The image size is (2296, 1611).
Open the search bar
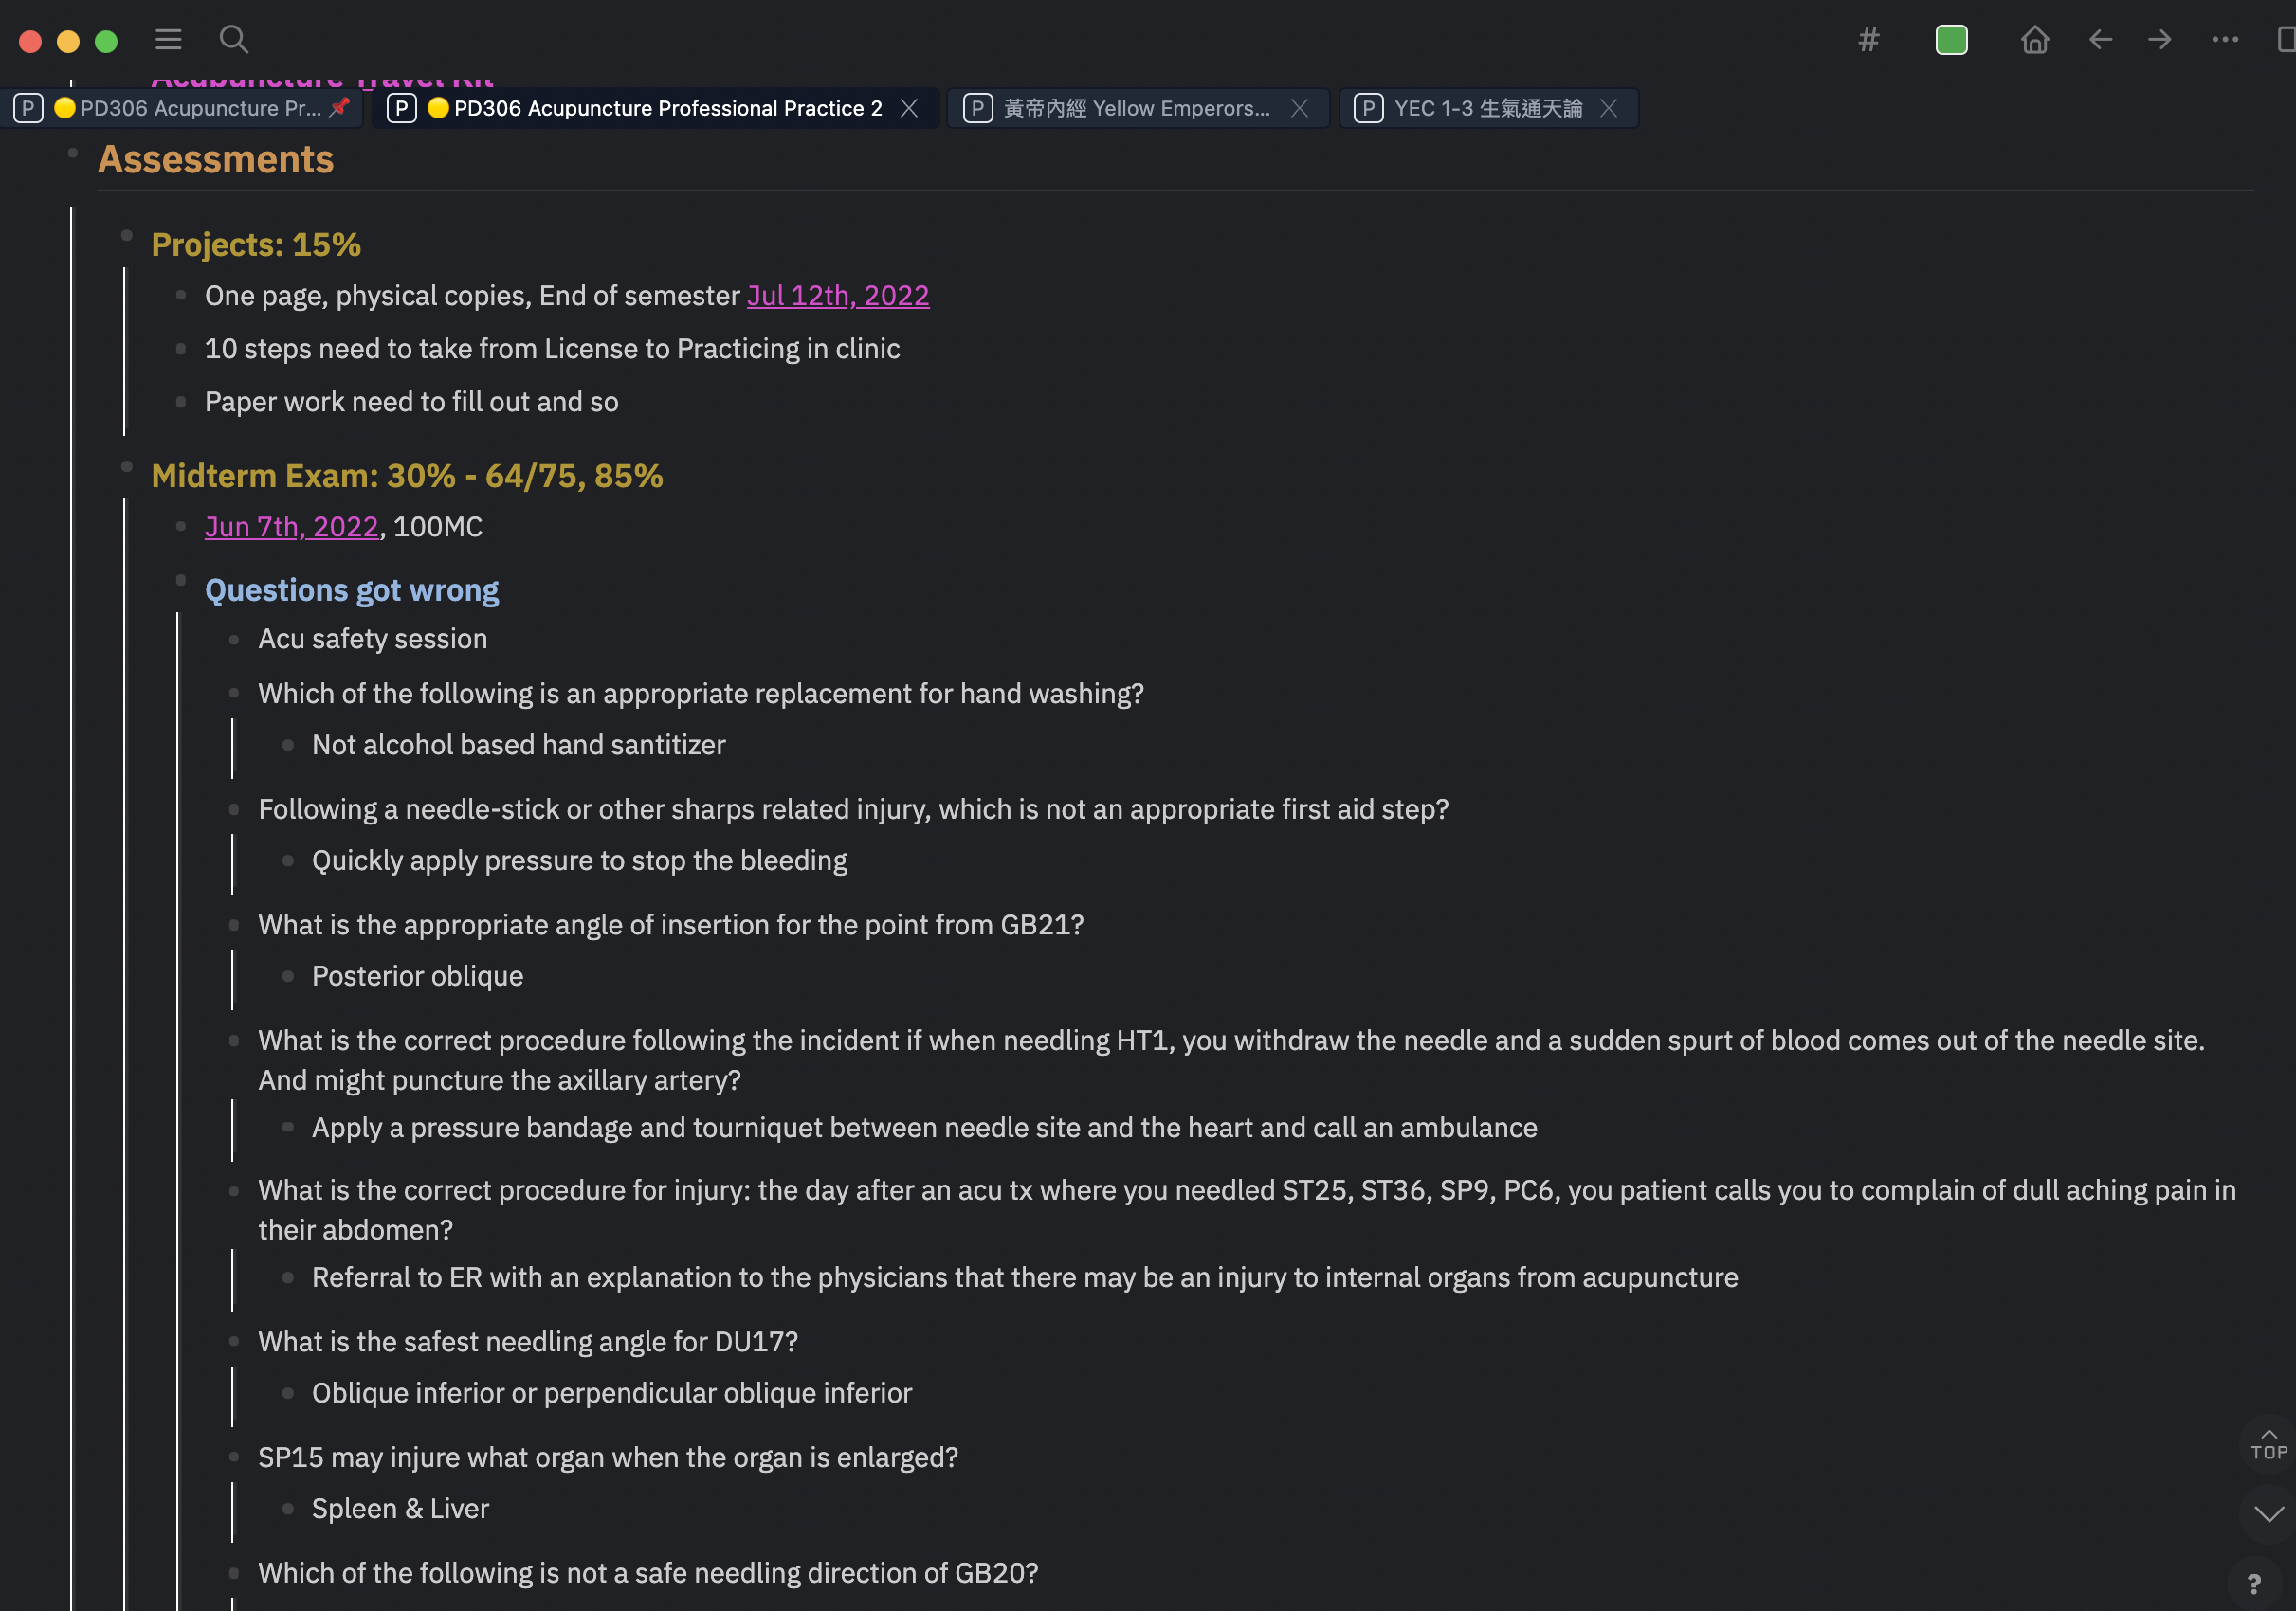coord(233,39)
